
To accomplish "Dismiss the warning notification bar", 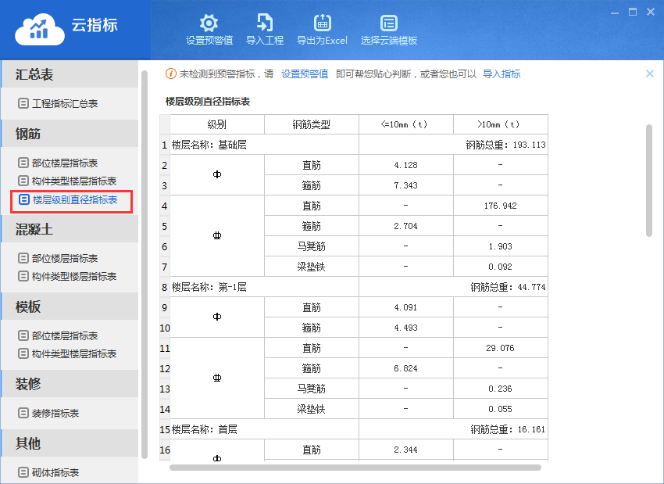I will coord(649,73).
